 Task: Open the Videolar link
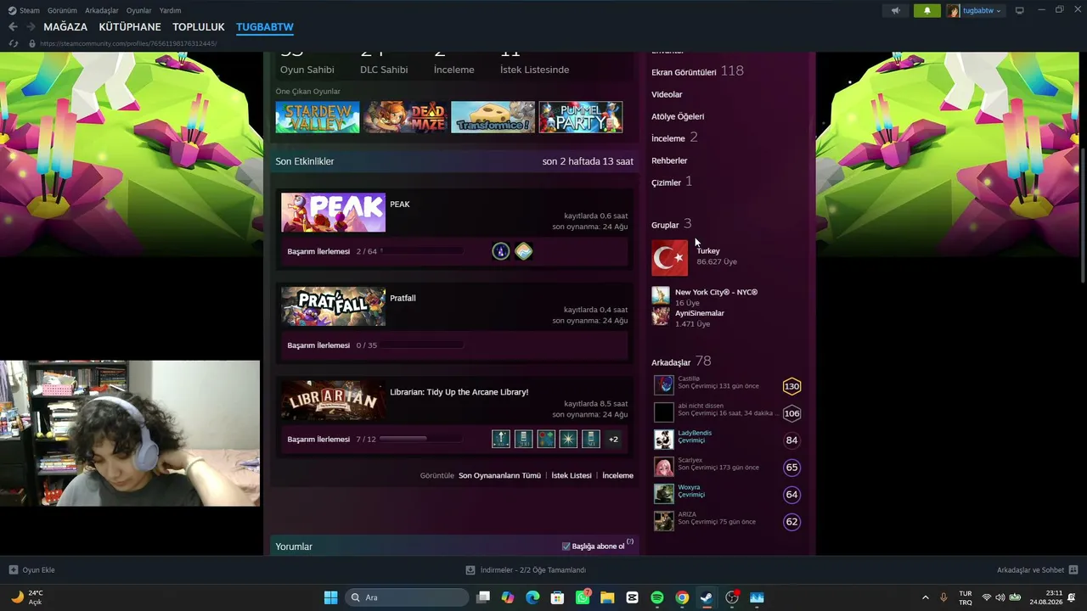tap(667, 94)
